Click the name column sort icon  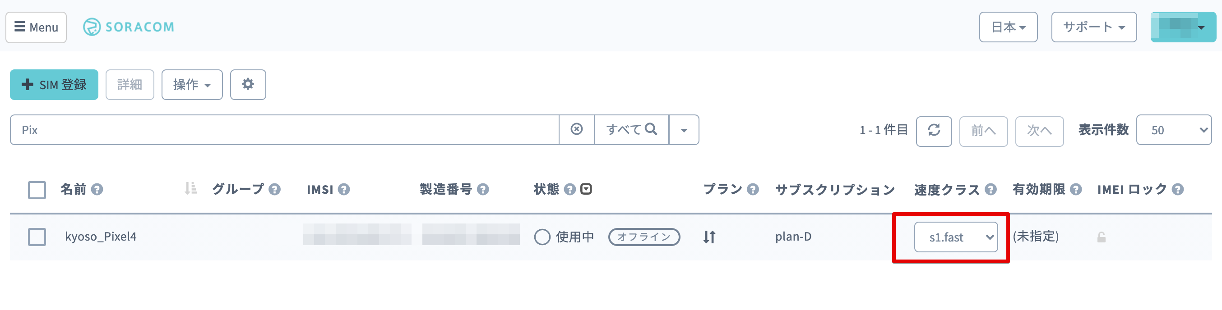190,189
